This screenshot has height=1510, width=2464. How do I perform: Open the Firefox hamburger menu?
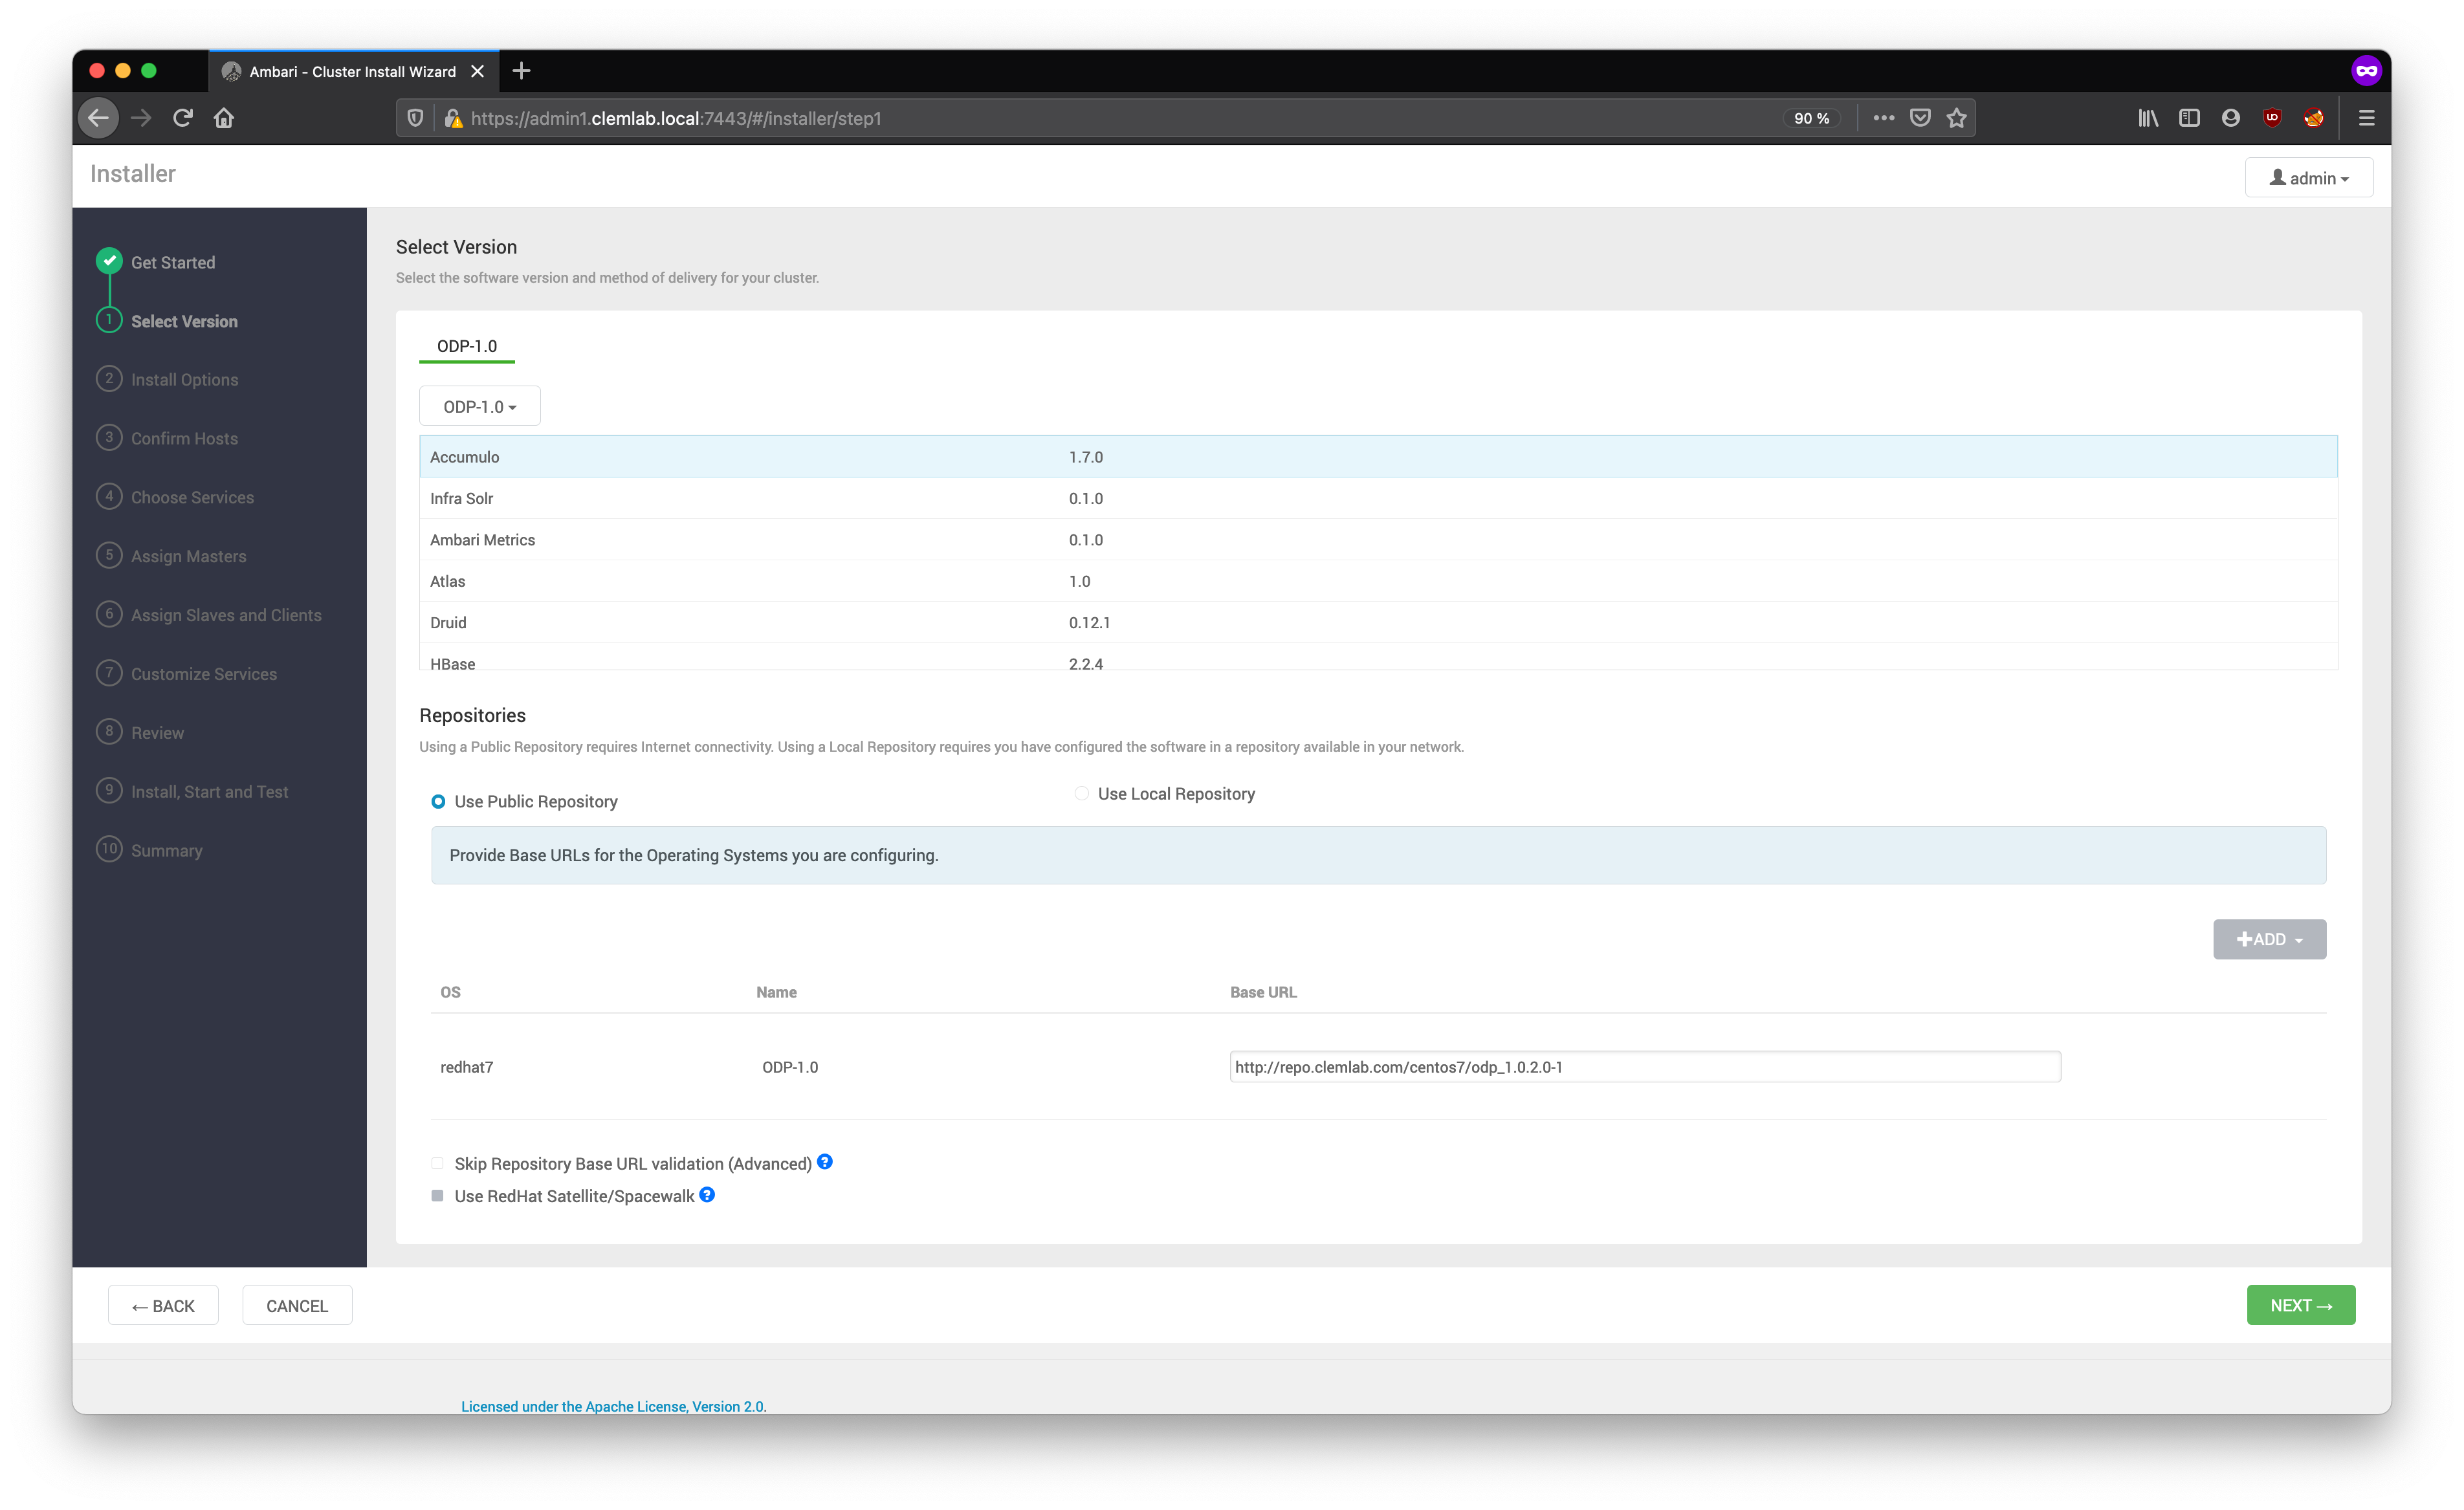pos(2366,118)
